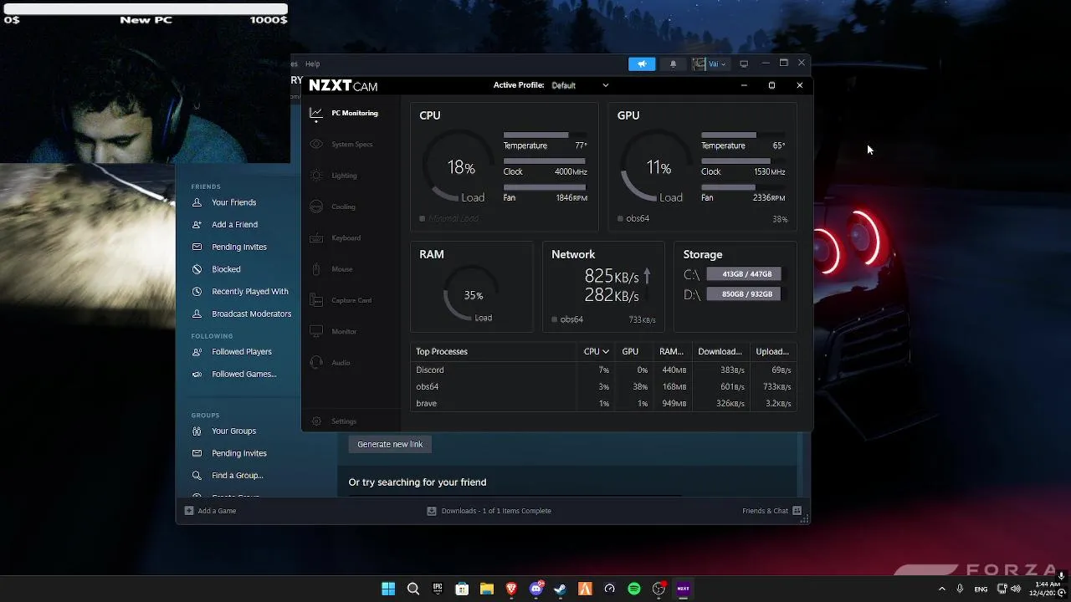This screenshot has width=1071, height=602.
Task: Open Lighting section in CAM sidebar
Action: point(344,176)
